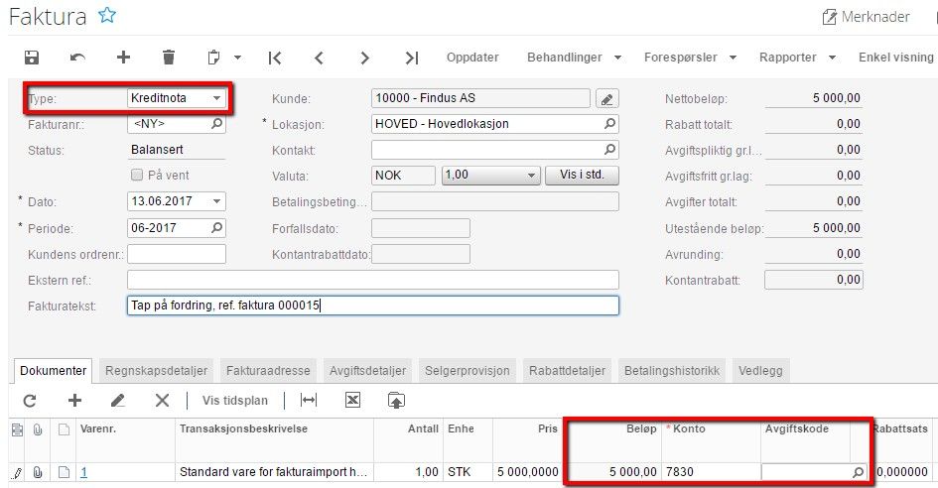The width and height of the screenshot is (938, 488).
Task: Switch to Fakturaadresse tab
Action: [268, 371]
